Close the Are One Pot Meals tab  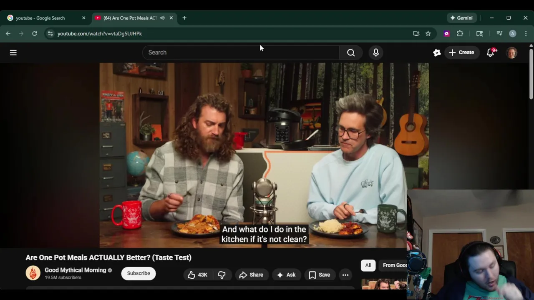pyautogui.click(x=171, y=18)
